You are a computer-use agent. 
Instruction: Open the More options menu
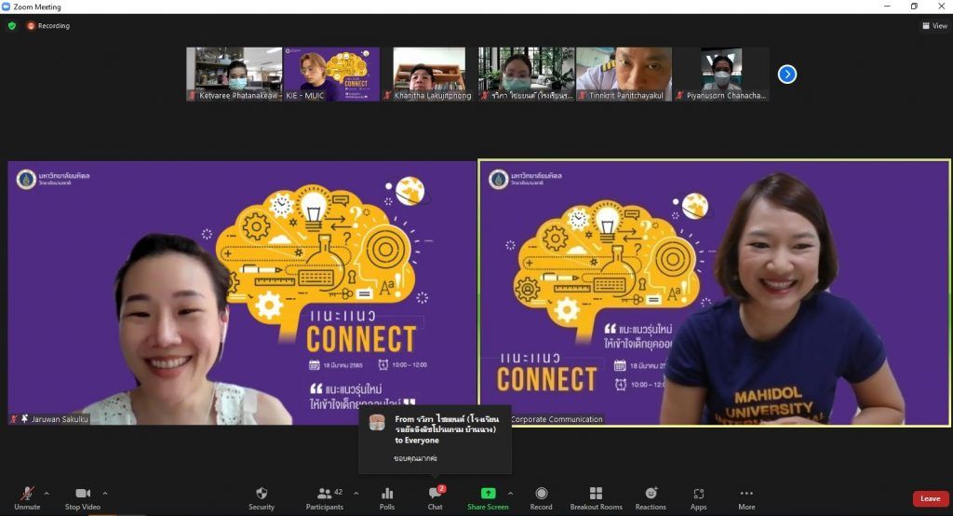[746, 497]
